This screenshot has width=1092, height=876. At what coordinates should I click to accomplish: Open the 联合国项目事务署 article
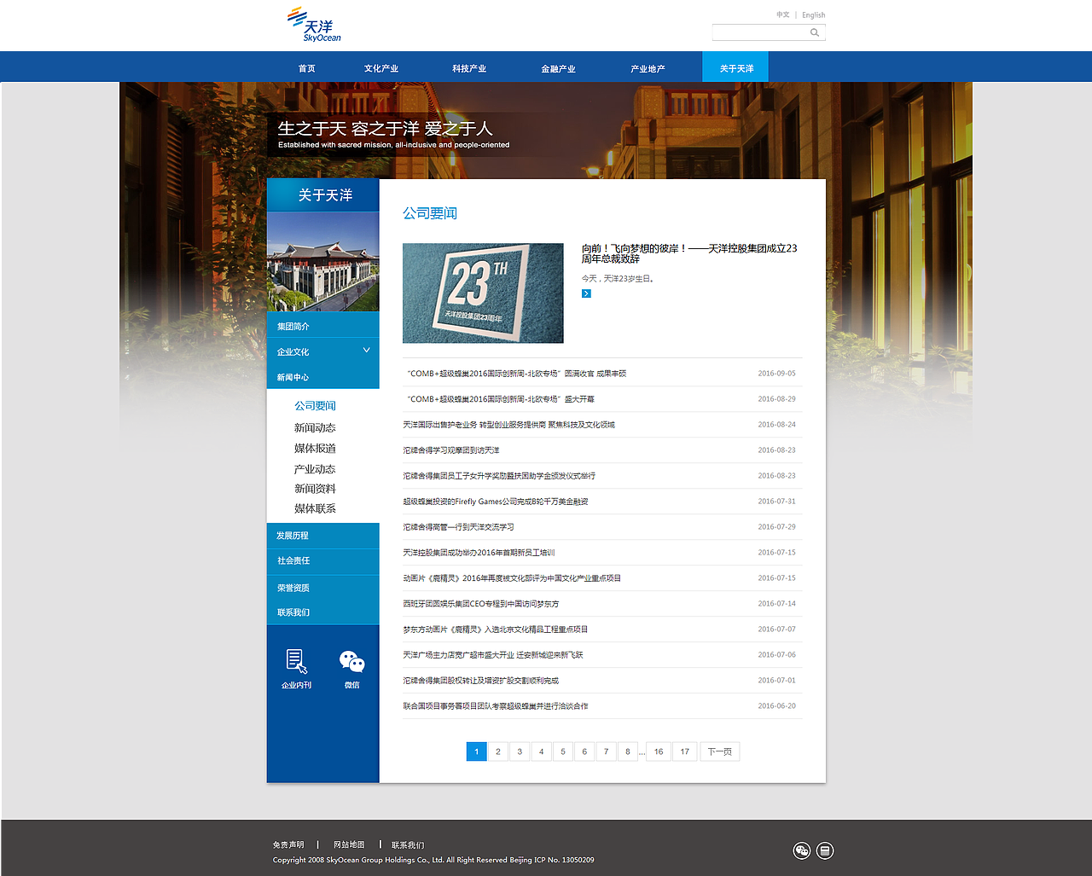point(496,706)
